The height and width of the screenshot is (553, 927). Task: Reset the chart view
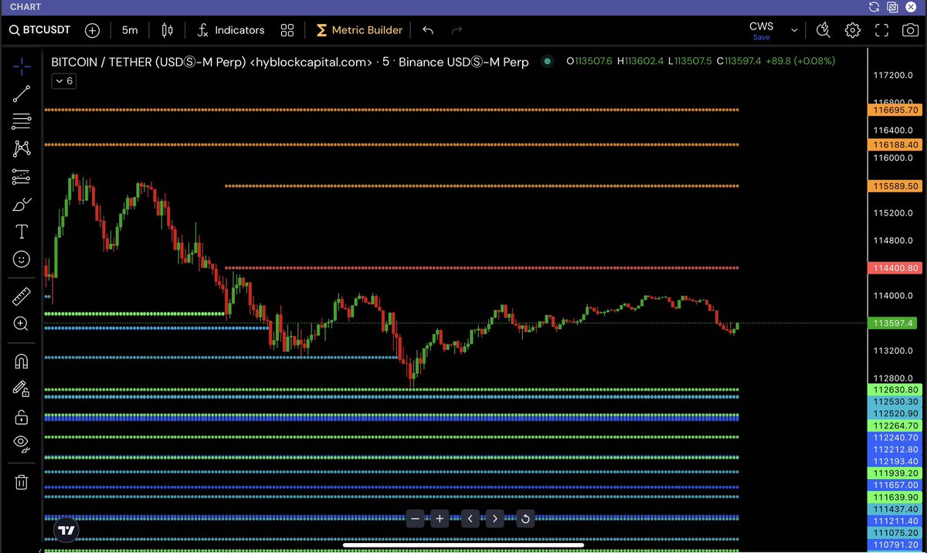[x=525, y=518]
